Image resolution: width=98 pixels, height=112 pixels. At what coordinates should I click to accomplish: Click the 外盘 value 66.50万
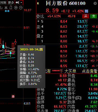click(60, 107)
